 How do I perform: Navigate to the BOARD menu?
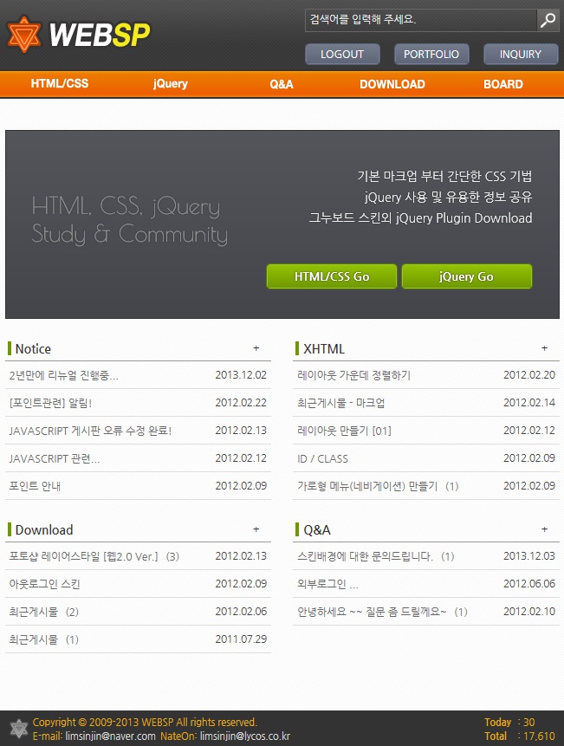[x=502, y=84]
